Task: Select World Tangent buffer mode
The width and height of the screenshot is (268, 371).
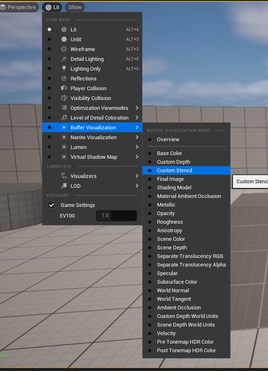Action: (186, 299)
